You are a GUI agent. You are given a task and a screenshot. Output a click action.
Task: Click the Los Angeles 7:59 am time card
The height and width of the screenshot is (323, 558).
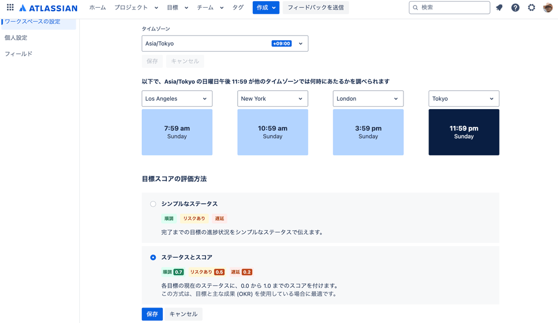pos(177,132)
